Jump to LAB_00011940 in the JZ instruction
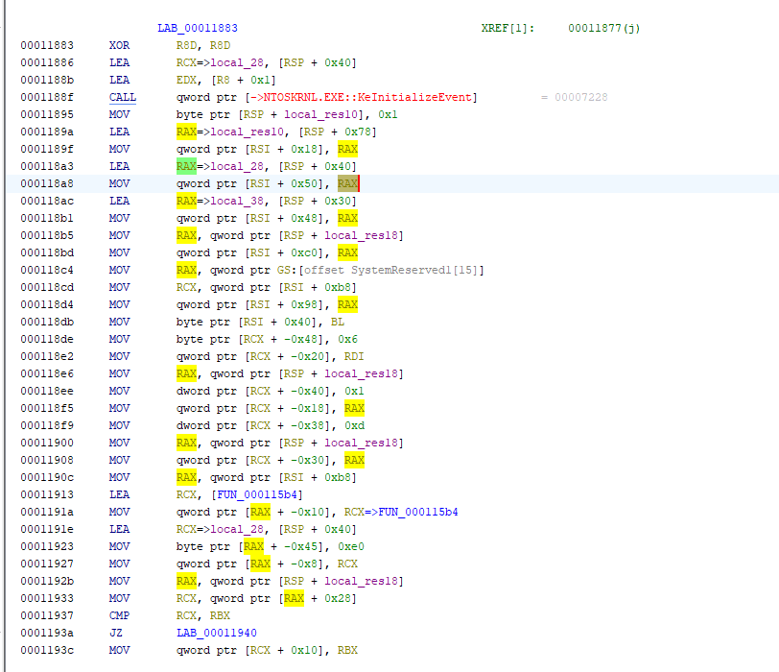Screen dimensions: 779x672 [217, 633]
